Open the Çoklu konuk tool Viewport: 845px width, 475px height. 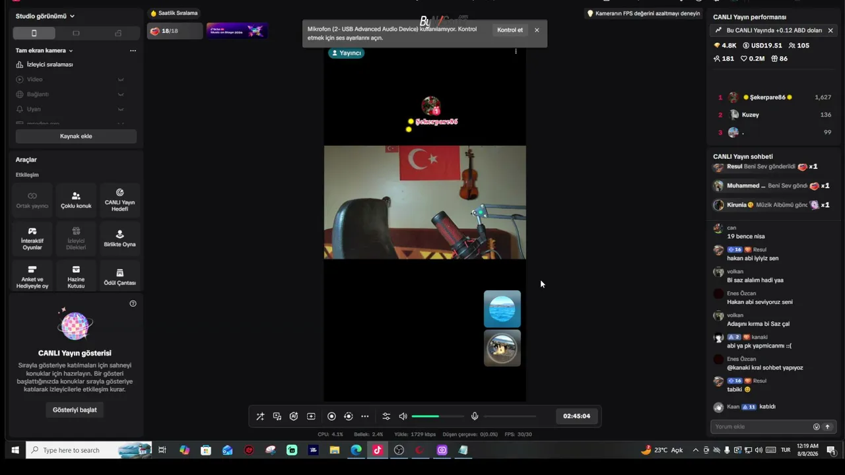[x=76, y=201]
